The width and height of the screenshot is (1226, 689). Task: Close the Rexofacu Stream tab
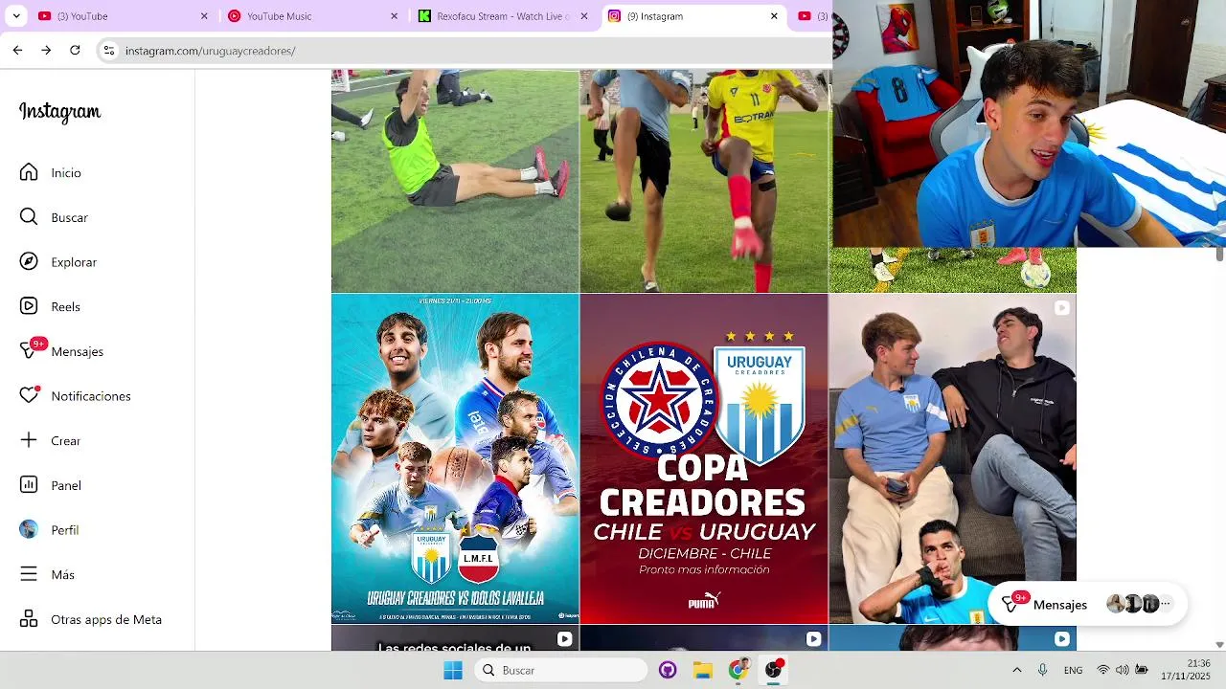point(584,16)
